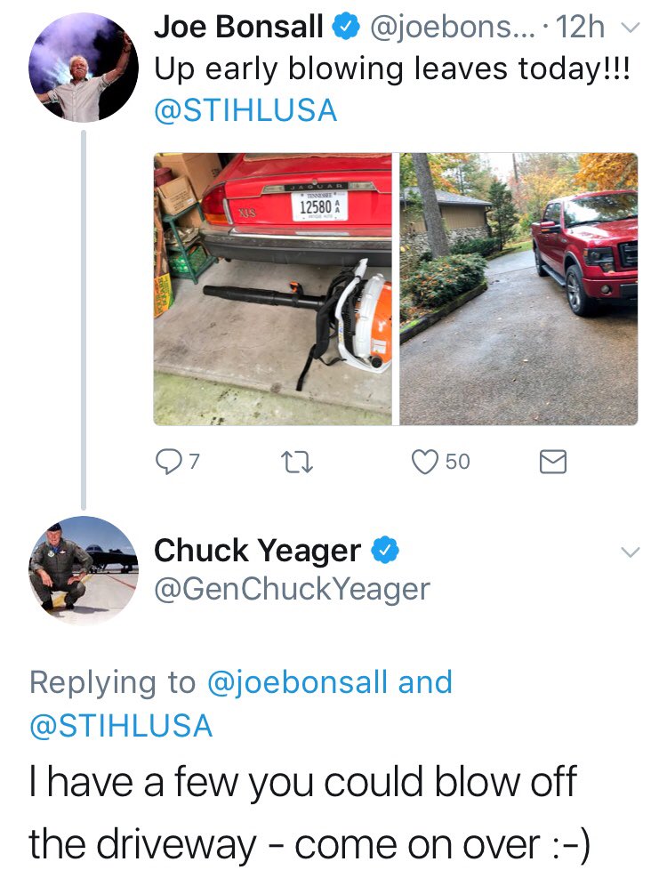Expand the chevron menu on Chuck Yeager's reply

[x=631, y=551]
